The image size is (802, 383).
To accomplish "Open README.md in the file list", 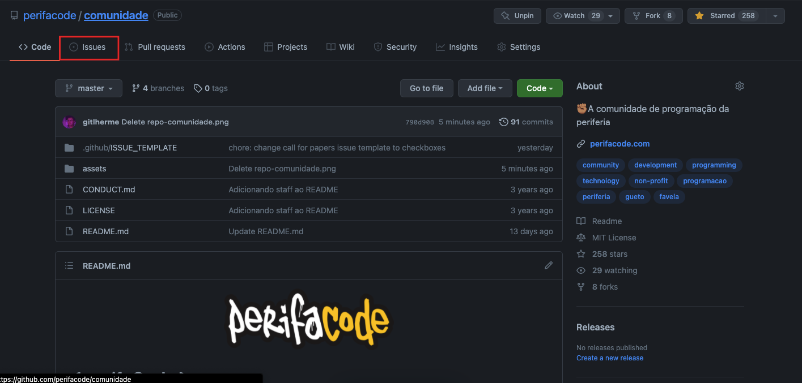I will tap(105, 231).
